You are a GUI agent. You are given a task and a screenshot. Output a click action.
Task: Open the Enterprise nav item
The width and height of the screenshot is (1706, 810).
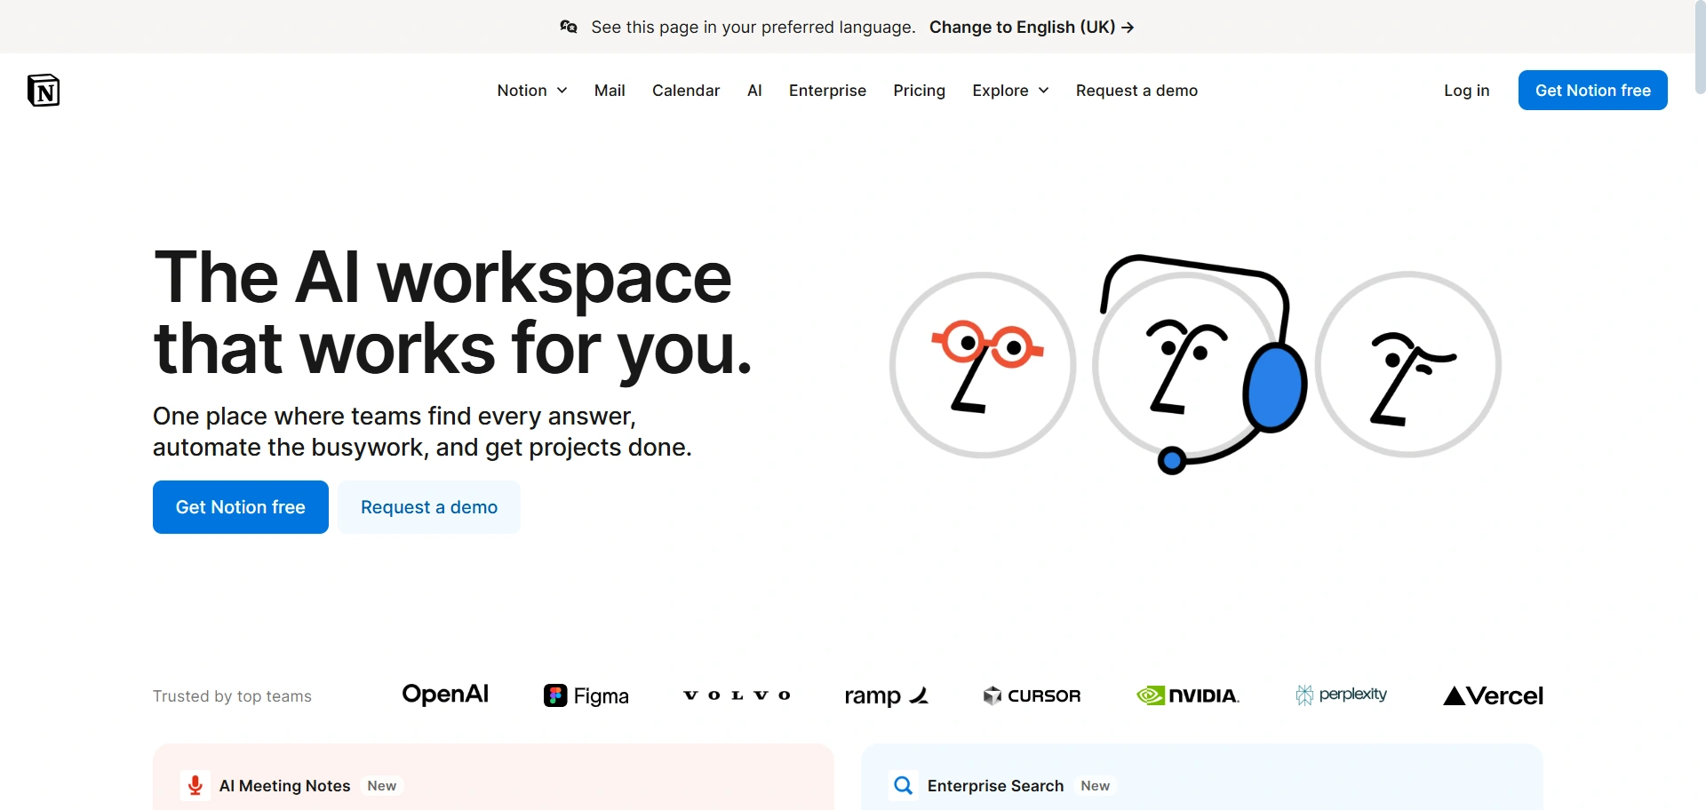827,91
